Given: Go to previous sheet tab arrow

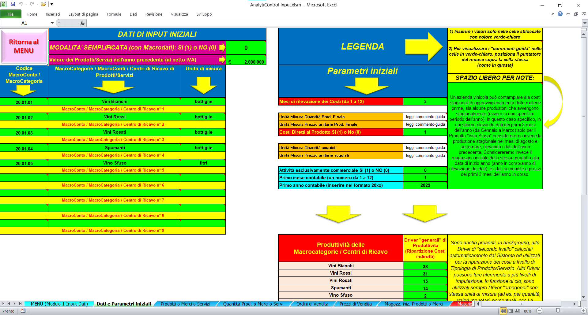Looking at the screenshot, I should [9, 304].
